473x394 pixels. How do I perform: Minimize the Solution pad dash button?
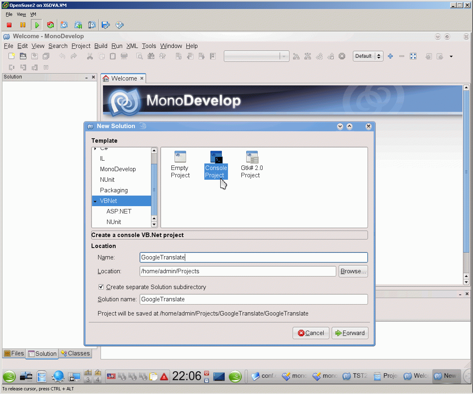click(86, 77)
